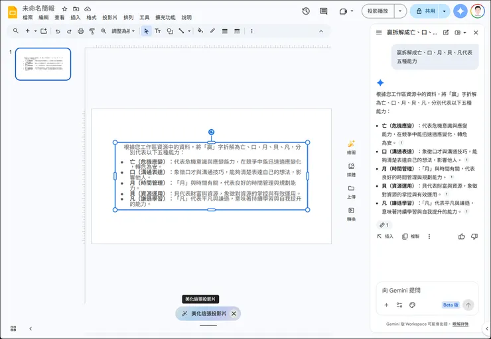Image resolution: width=491 pixels, height=339 pixels.
Task: Open the border color pencil
Action: pyautogui.click(x=212, y=31)
